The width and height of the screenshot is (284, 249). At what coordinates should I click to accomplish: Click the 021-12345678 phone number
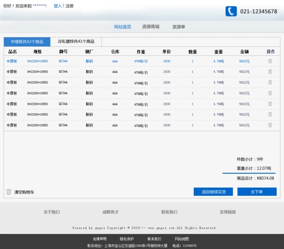click(258, 11)
